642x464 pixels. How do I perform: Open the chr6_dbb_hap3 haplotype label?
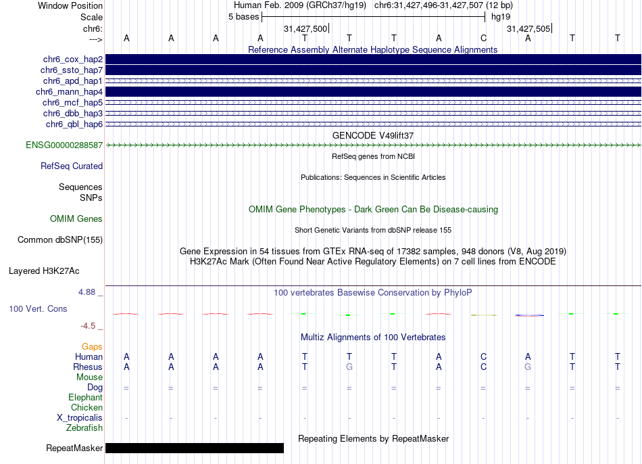[x=73, y=113]
